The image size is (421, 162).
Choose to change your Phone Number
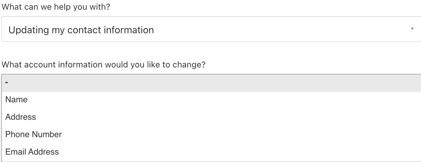tap(34, 134)
